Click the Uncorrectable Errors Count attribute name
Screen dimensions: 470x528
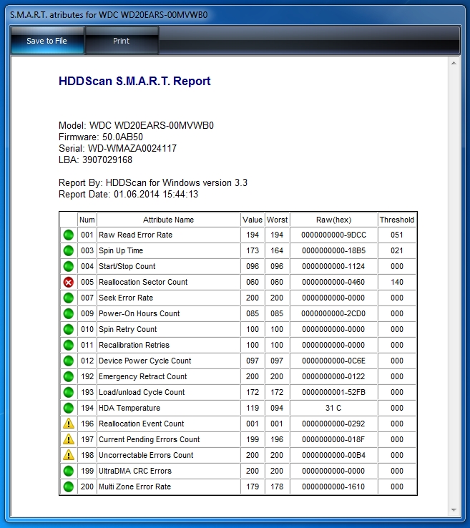pyautogui.click(x=146, y=455)
